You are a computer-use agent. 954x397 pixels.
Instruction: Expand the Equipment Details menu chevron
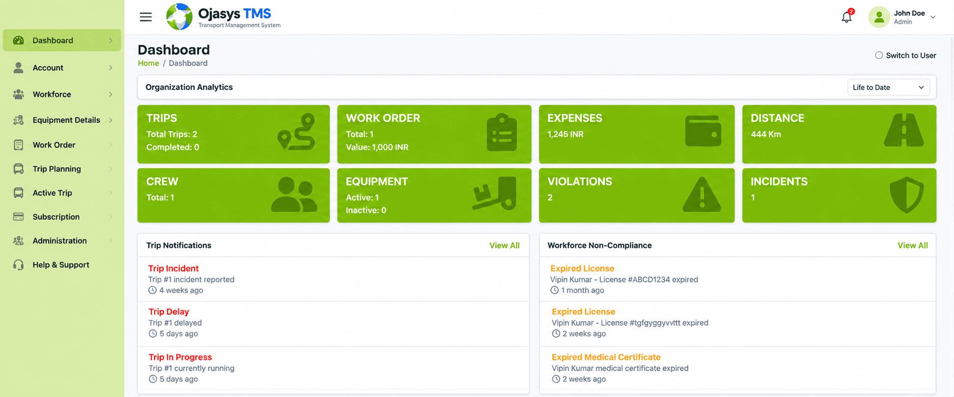[111, 120]
